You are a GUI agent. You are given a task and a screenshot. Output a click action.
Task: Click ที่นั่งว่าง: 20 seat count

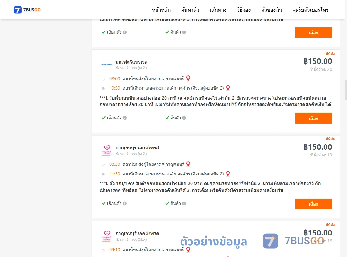[x=321, y=69]
